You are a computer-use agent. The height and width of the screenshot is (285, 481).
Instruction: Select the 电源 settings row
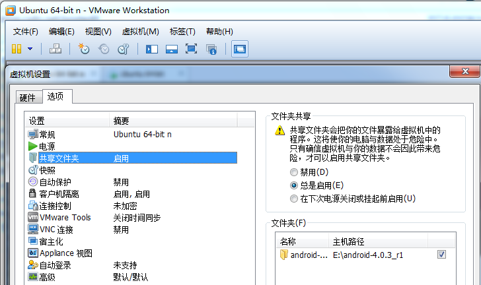132,146
